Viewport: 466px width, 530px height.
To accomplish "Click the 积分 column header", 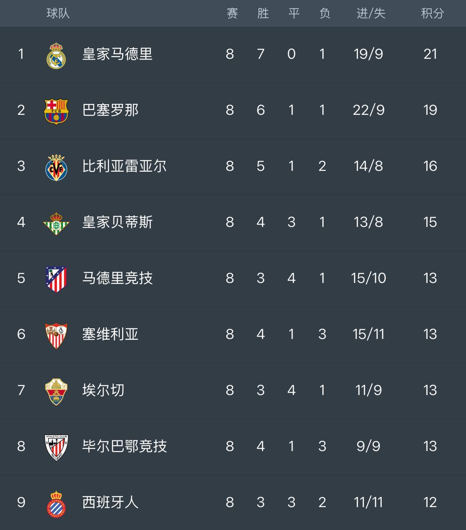I will (432, 13).
